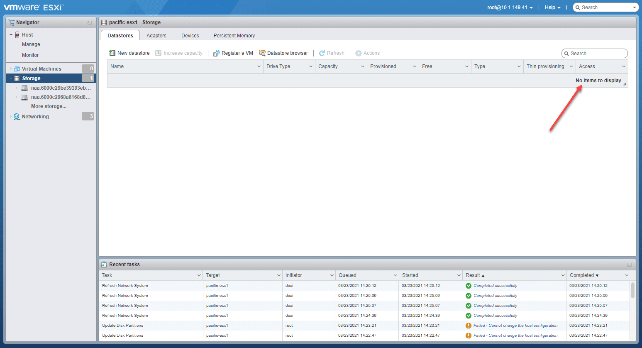
Task: Open the Datastore browser icon
Action: coord(262,53)
